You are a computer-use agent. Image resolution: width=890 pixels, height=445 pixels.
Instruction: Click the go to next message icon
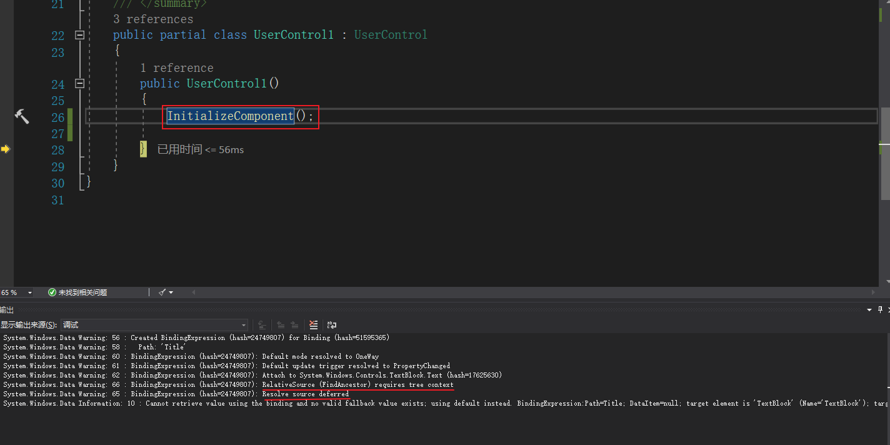(x=294, y=325)
